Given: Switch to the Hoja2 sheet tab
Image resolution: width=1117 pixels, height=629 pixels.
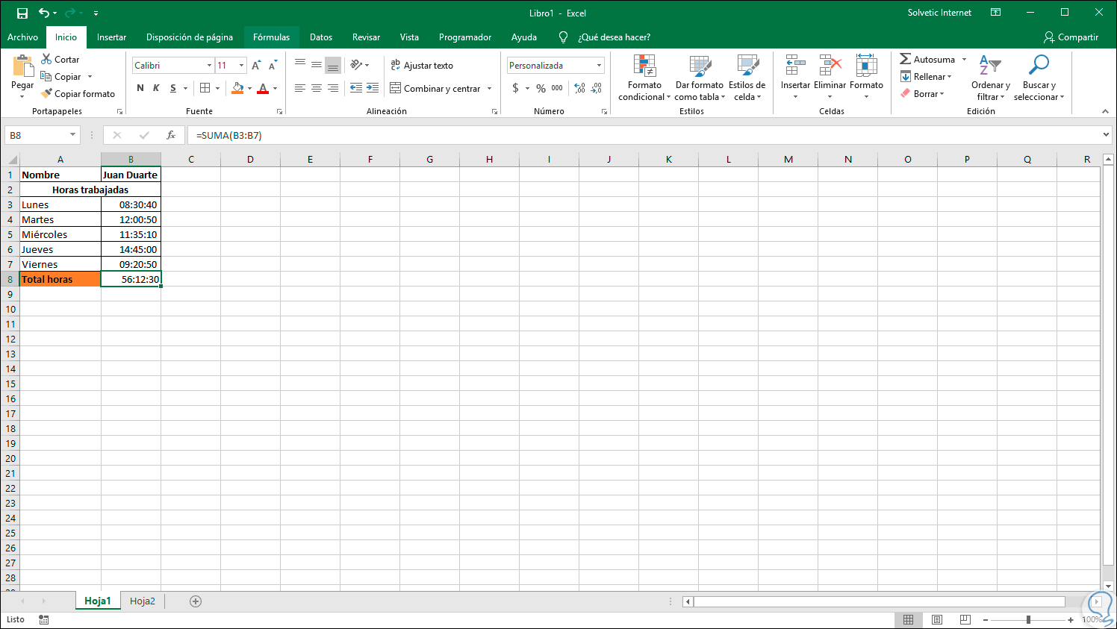Looking at the screenshot, I should pyautogui.click(x=143, y=601).
